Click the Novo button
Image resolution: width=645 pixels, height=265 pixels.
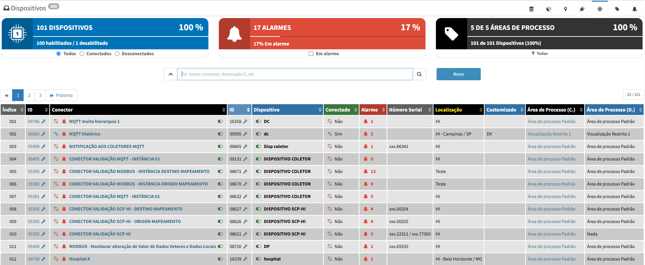(x=458, y=74)
